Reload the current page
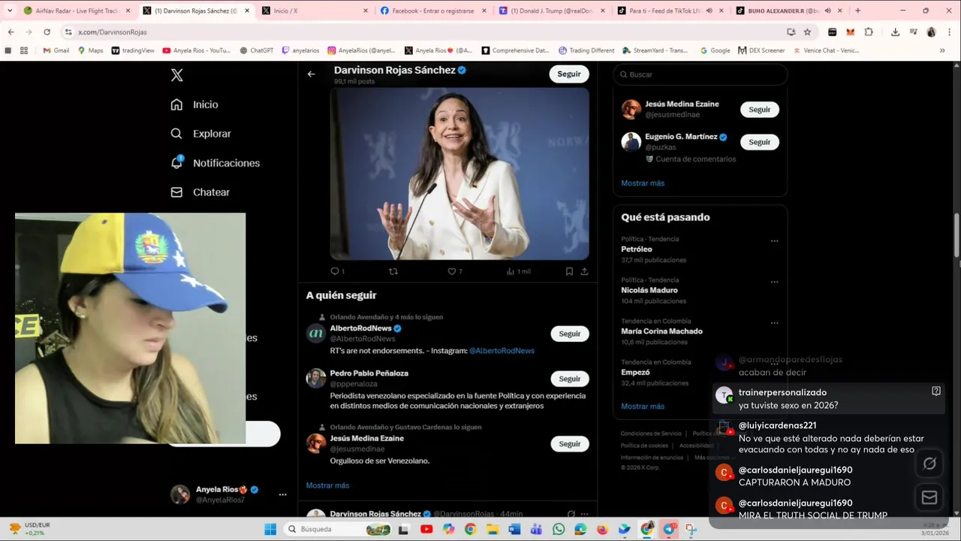 tap(47, 32)
